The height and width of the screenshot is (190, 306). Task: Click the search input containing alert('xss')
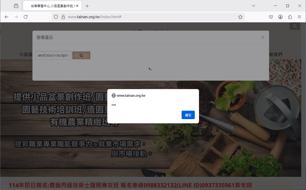(x=53, y=55)
